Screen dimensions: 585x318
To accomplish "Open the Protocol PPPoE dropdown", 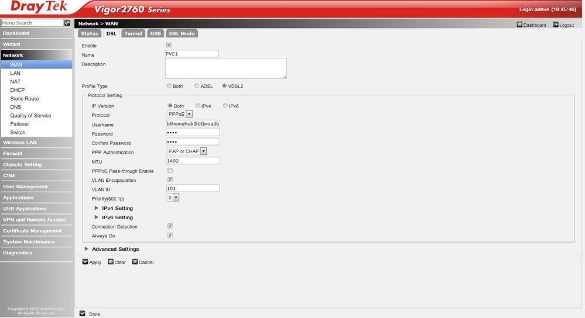I will 179,114.
